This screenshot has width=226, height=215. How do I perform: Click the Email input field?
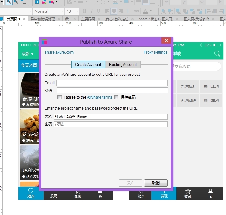[x=112, y=83]
